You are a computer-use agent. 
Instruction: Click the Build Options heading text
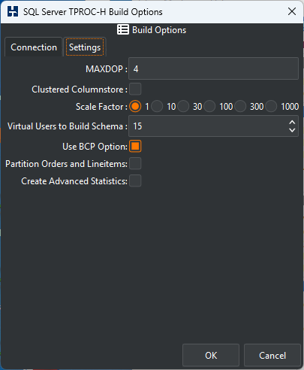(x=159, y=30)
